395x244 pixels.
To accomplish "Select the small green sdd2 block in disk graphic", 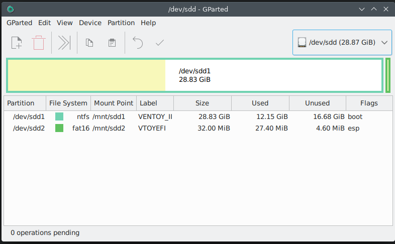I will 388,75.
